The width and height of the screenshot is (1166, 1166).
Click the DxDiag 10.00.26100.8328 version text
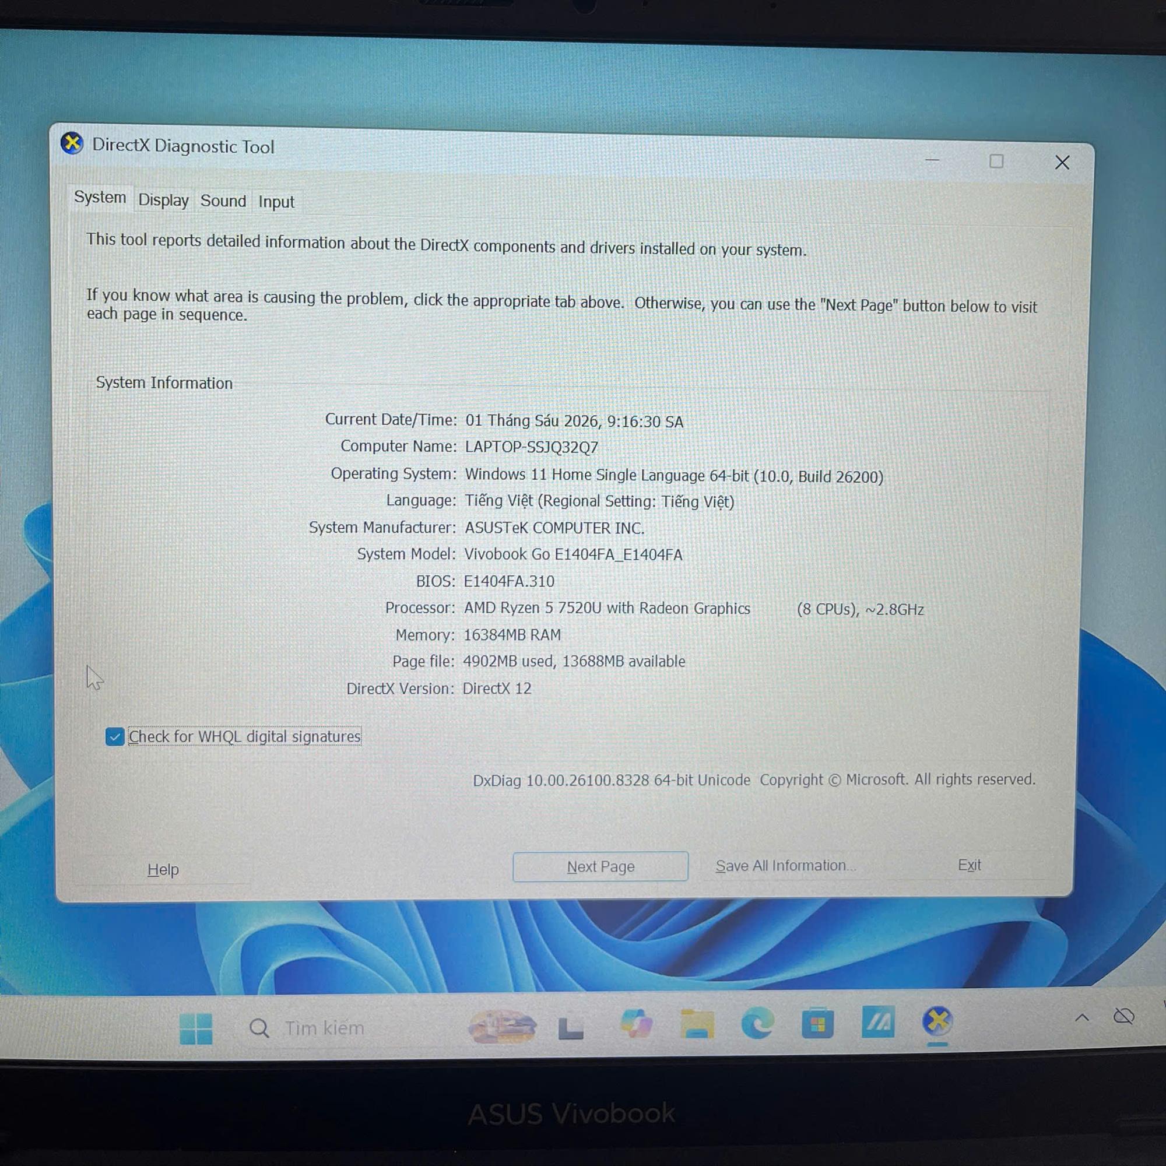pos(612,781)
